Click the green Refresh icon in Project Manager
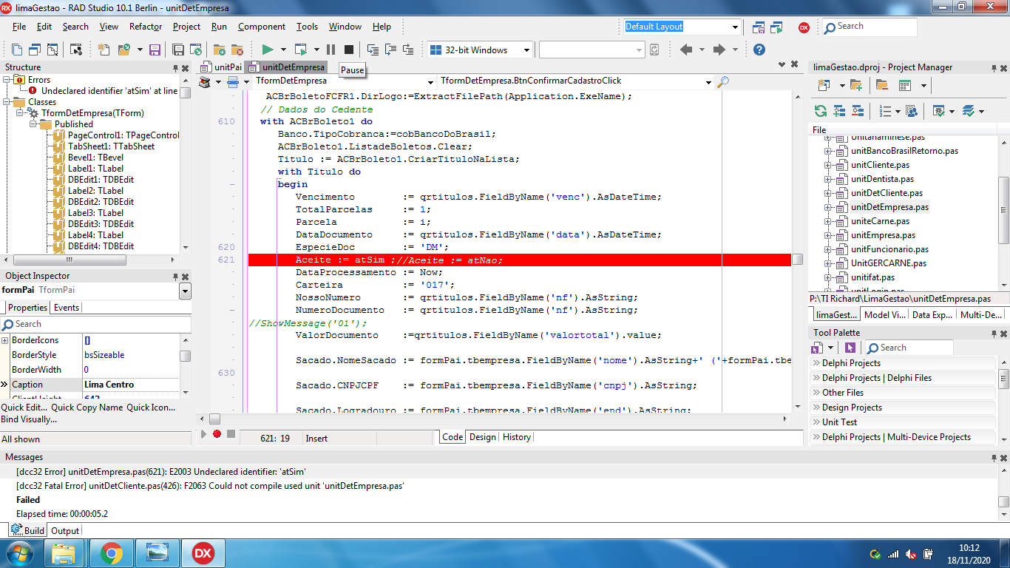Screen dimensions: 1010x568 coord(821,111)
